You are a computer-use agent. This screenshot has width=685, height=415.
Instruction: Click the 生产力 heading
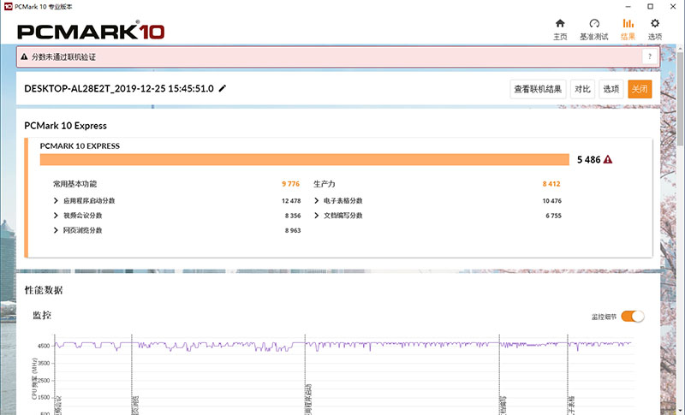tap(325, 184)
